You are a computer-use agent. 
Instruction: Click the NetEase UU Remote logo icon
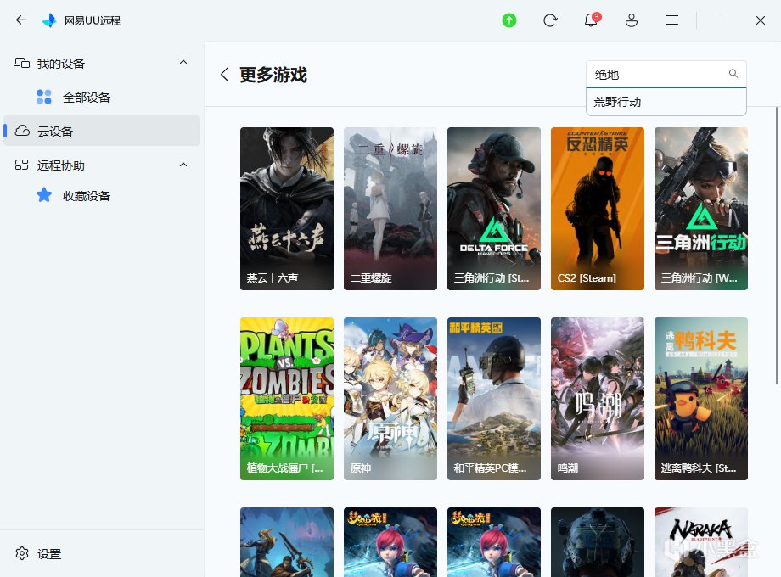(x=49, y=20)
